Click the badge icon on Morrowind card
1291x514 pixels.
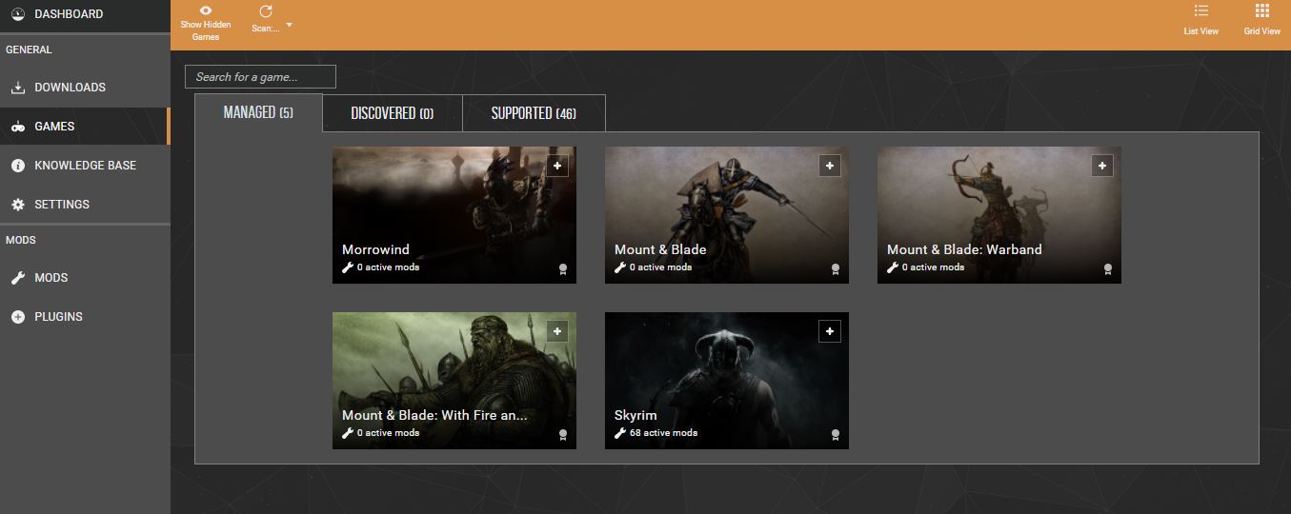click(x=563, y=269)
